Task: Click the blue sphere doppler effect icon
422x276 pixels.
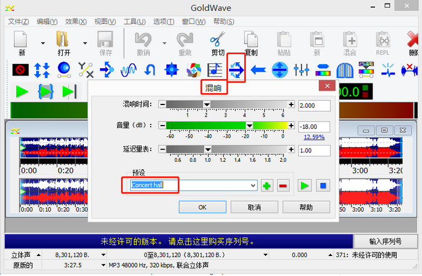Action: 64,69
